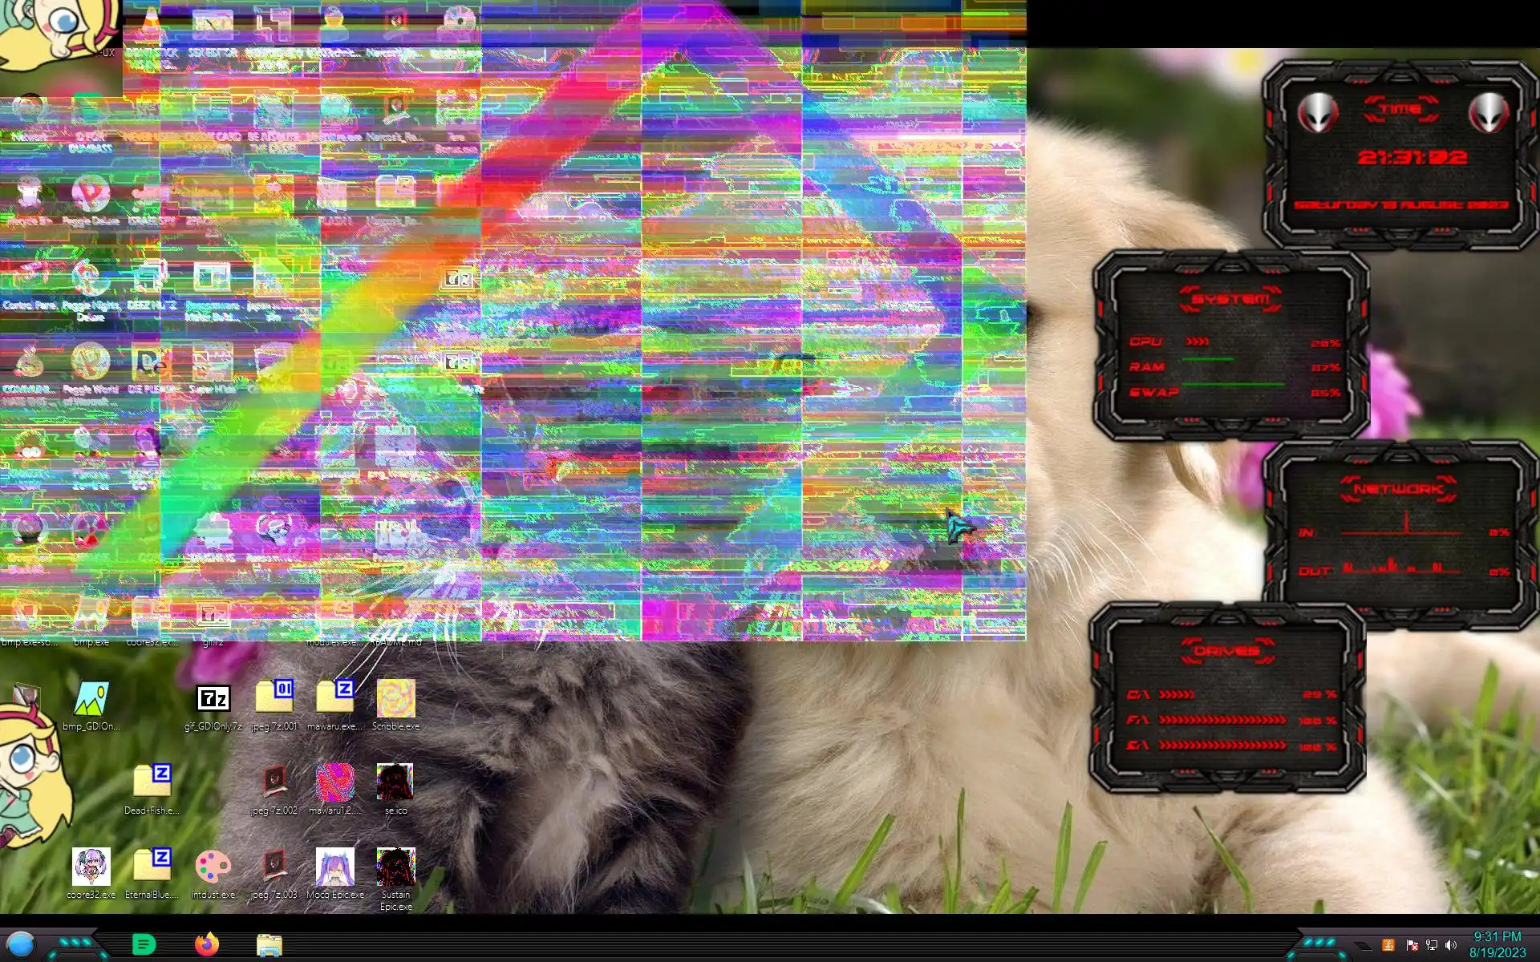The height and width of the screenshot is (962, 1540).
Task: Select the bmp_GDIOn... image file icon
Action: click(91, 699)
